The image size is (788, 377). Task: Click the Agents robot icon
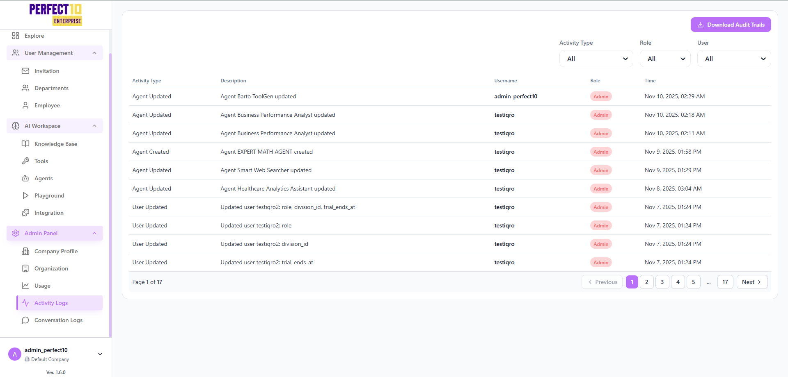pos(25,178)
